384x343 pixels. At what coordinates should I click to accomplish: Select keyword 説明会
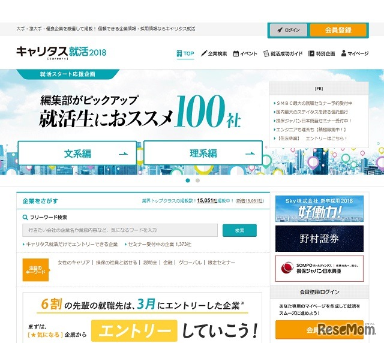coord(150,263)
